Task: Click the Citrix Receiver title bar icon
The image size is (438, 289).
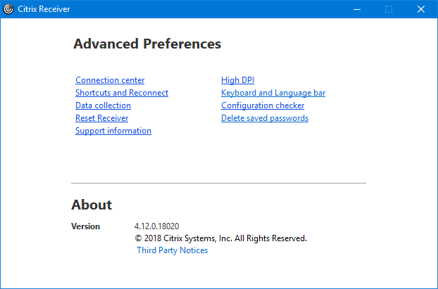Action: [x=8, y=9]
